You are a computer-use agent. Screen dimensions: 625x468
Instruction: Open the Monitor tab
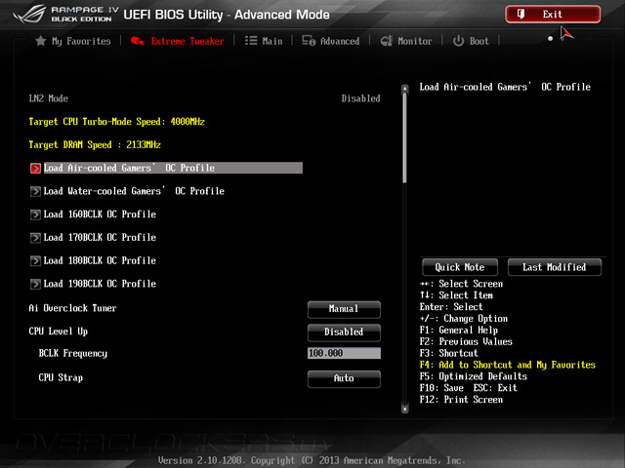tap(406, 41)
